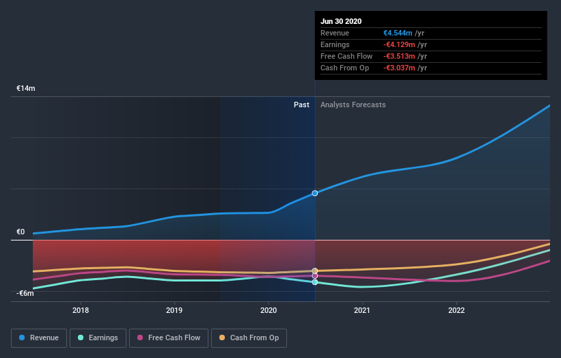561x358 pixels.
Task: Click the Earnings row label in tooltip
Action: click(335, 44)
